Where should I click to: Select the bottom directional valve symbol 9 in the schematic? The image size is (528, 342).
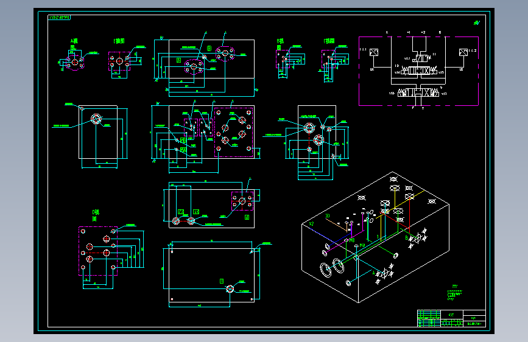coord(418,92)
